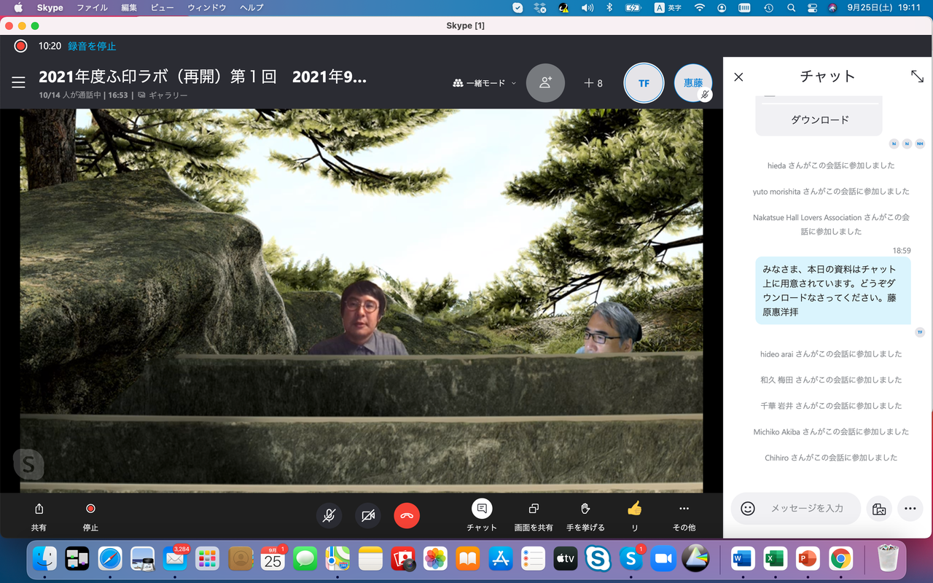Click the add participant icon
Viewport: 933px width, 583px height.
click(545, 83)
